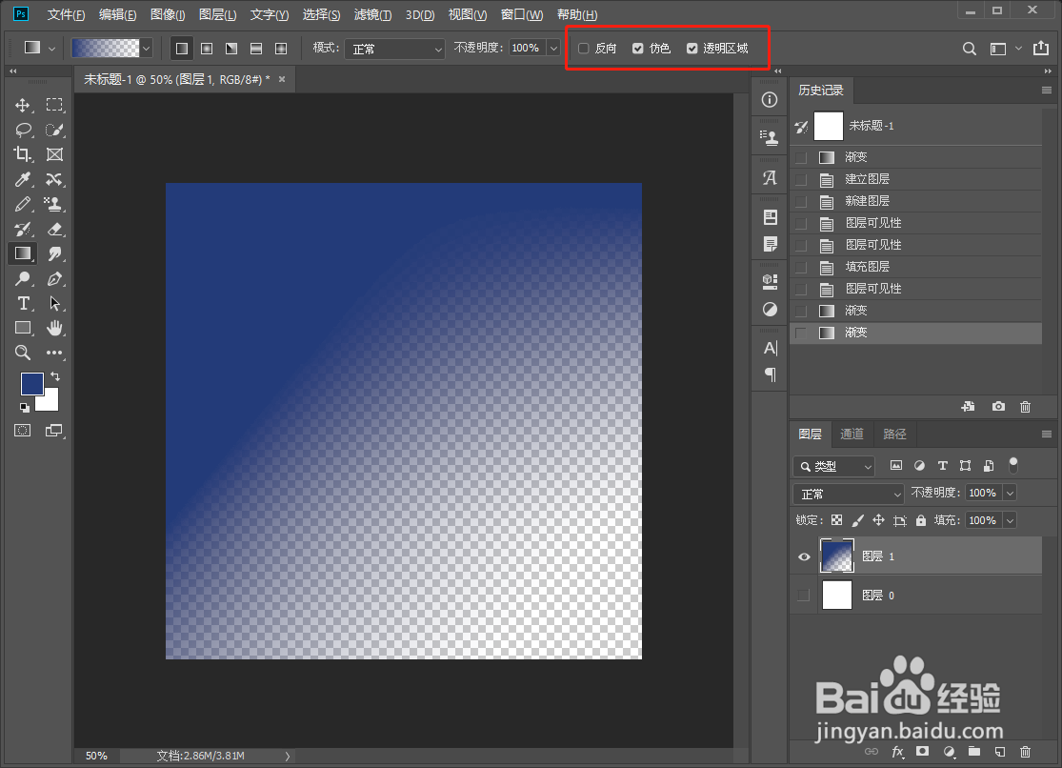Screen dimensions: 1062x768
Task: Select the Path Selection tool
Action: pos(54,303)
